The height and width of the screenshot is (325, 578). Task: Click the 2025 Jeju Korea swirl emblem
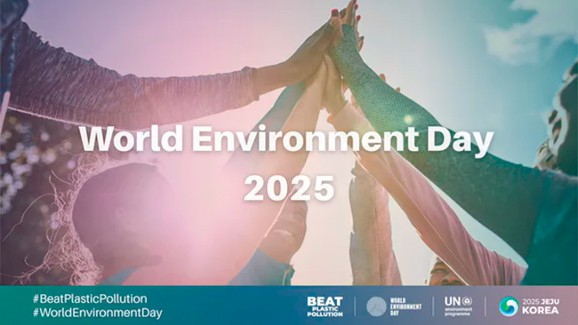[x=509, y=306]
